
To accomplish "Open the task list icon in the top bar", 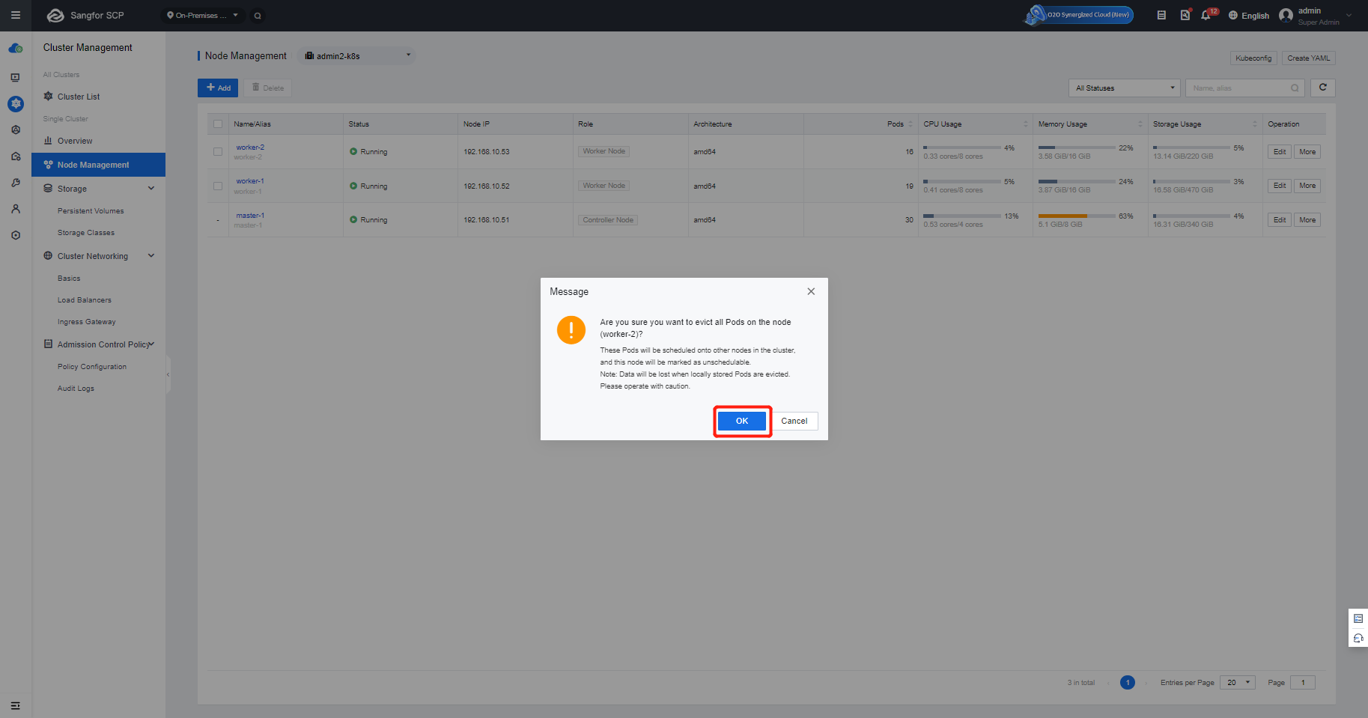I will (x=1161, y=15).
